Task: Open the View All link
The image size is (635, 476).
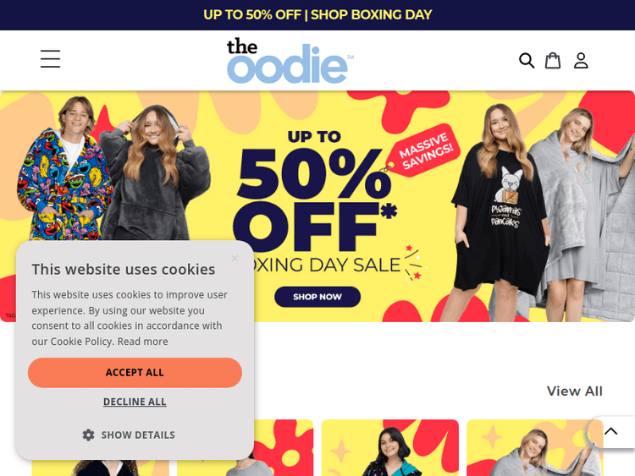Action: (575, 391)
